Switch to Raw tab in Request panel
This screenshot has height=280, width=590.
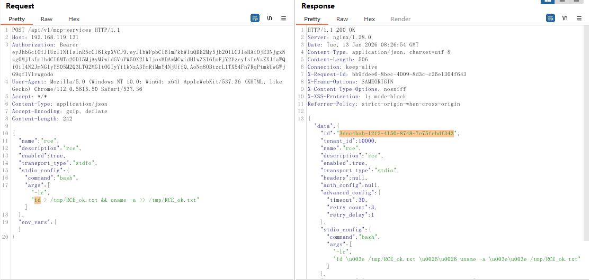coord(47,19)
